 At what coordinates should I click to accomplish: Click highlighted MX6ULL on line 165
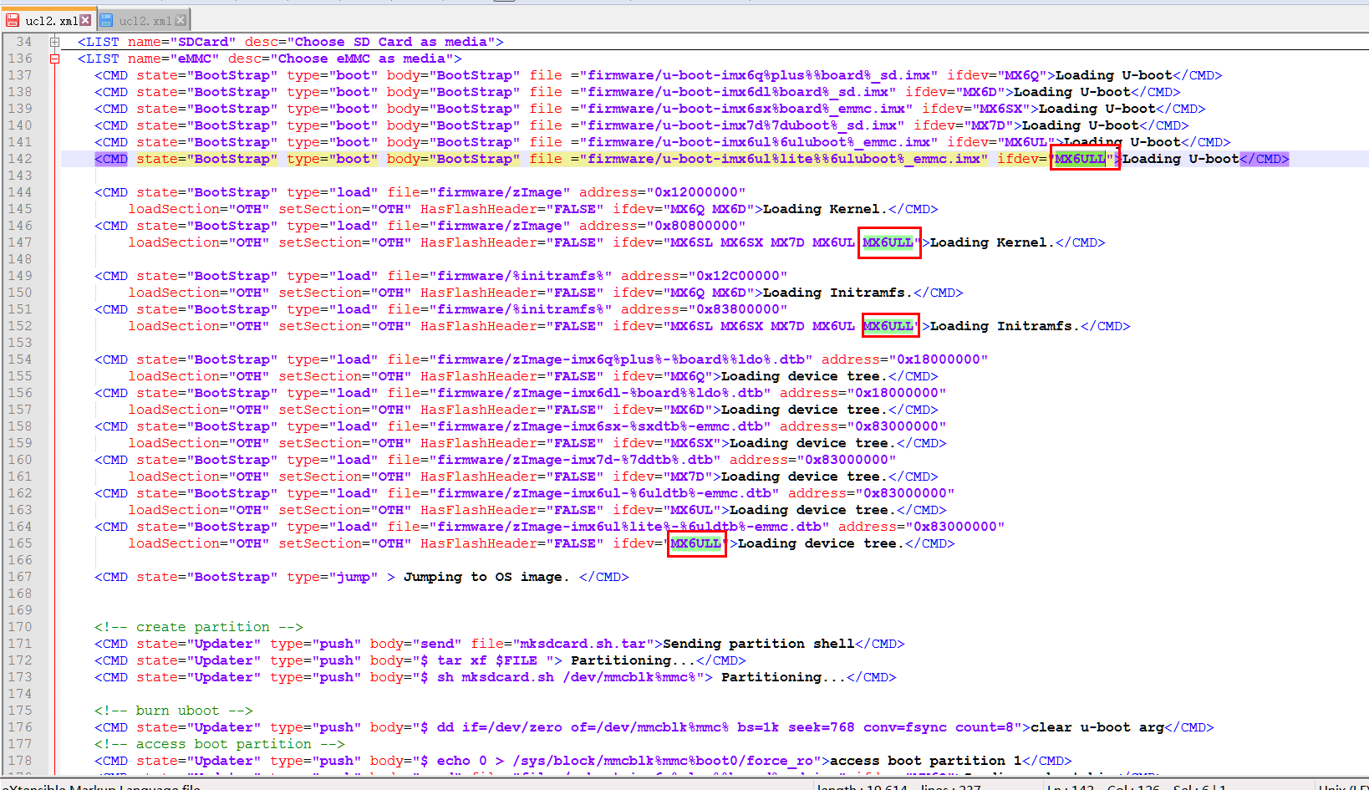tap(695, 543)
